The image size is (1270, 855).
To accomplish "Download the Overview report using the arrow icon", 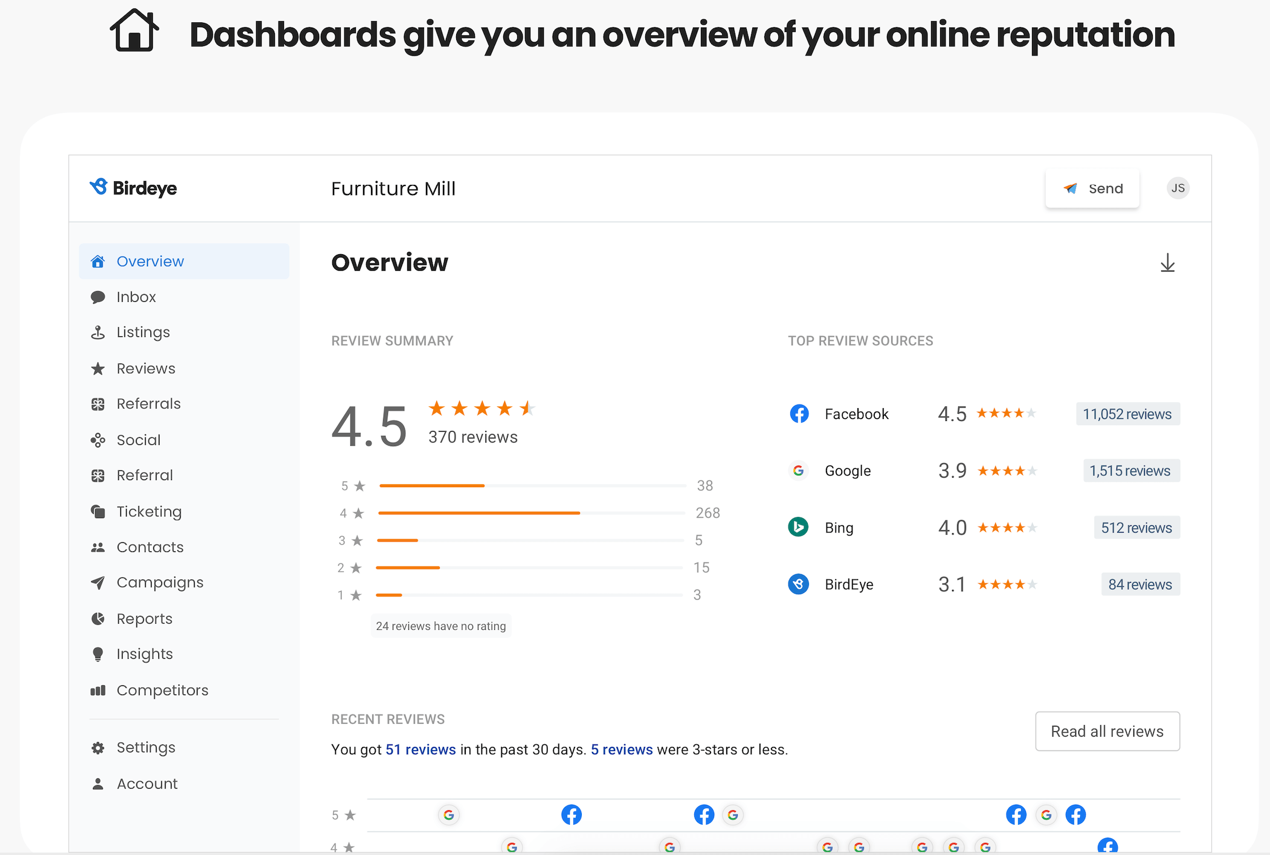I will [x=1167, y=263].
